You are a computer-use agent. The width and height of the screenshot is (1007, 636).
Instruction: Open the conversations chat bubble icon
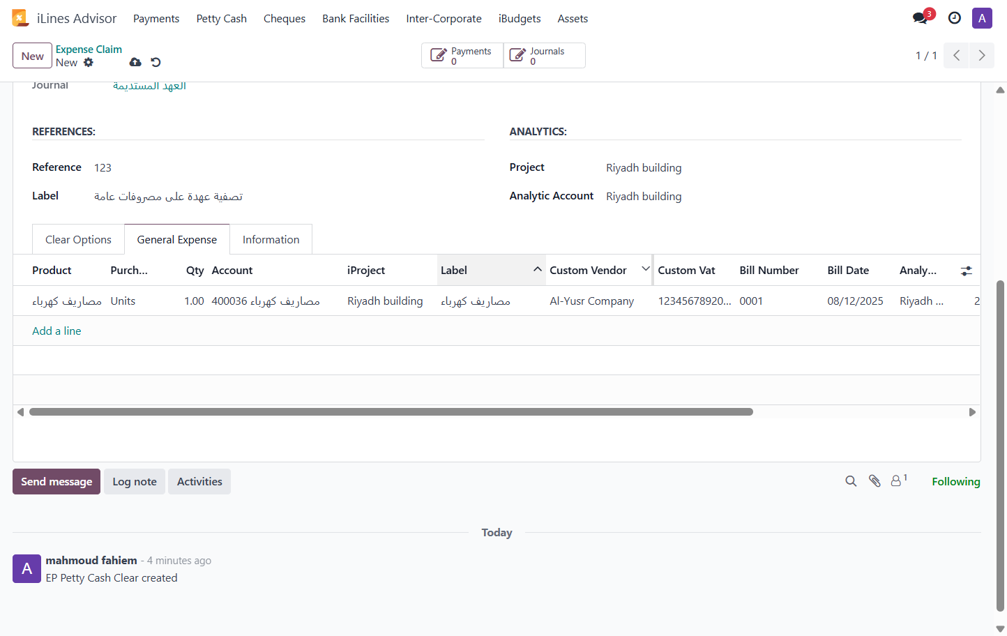pos(921,18)
